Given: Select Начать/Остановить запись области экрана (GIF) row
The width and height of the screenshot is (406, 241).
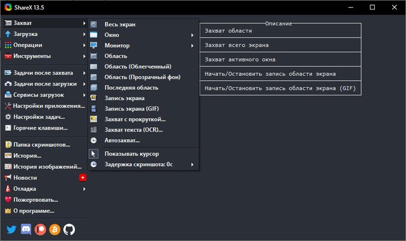Looking at the screenshot, I should [280, 88].
